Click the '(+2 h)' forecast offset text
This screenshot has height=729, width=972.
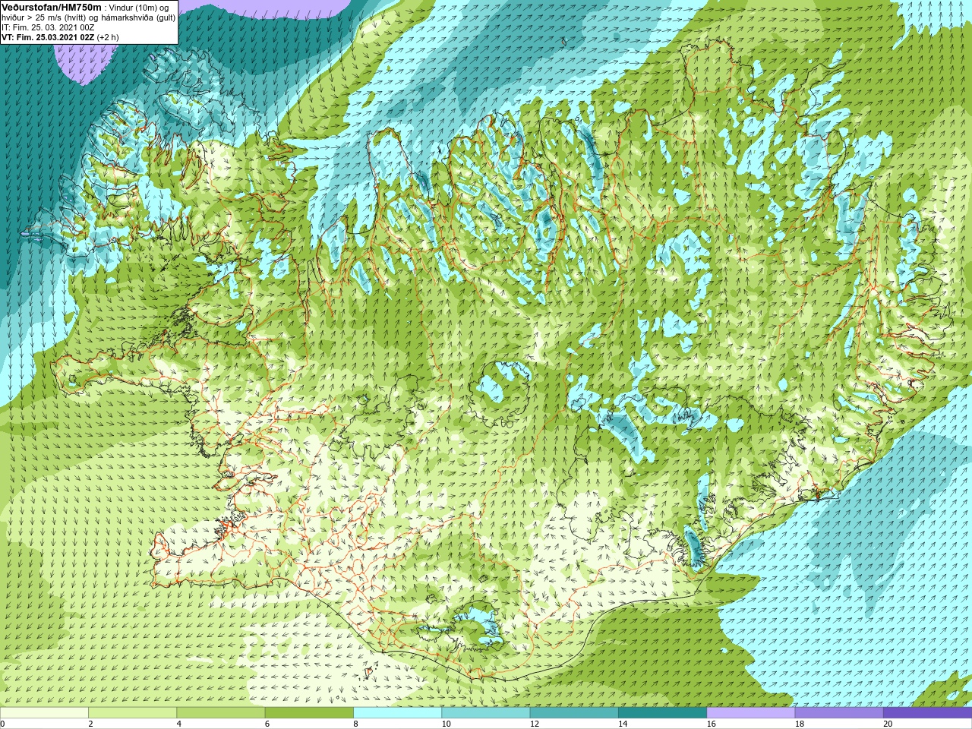(108, 37)
